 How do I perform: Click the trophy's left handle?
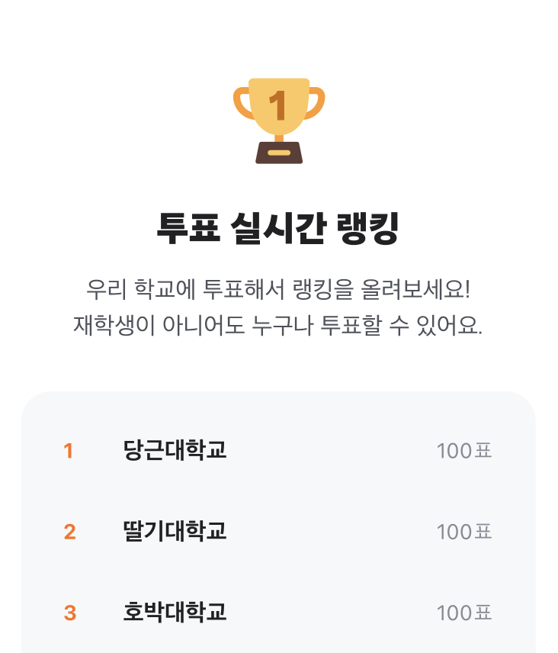click(x=243, y=103)
